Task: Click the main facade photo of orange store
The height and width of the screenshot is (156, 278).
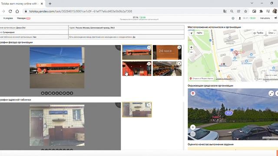Action: pos(57,68)
